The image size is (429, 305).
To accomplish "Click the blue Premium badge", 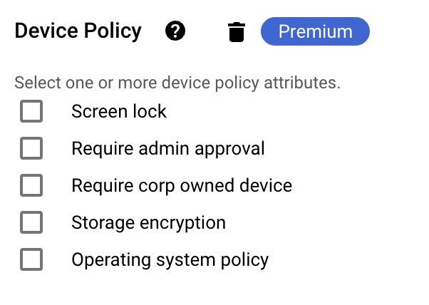I will pos(315,32).
